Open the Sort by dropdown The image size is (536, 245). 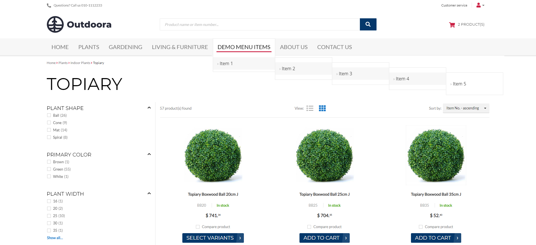466,108
